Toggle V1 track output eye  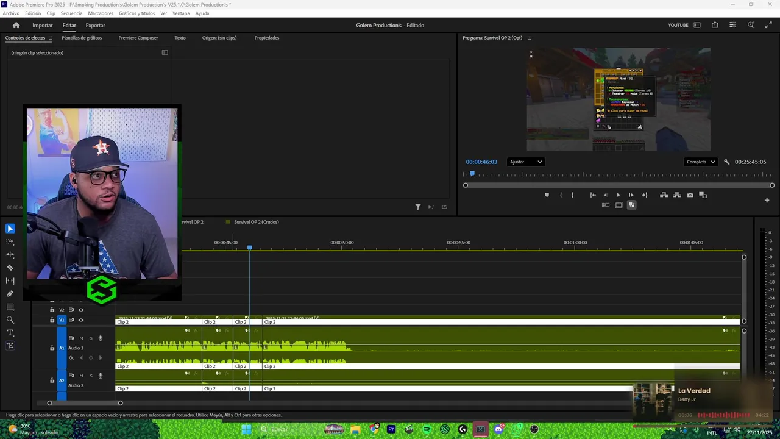pyautogui.click(x=81, y=320)
